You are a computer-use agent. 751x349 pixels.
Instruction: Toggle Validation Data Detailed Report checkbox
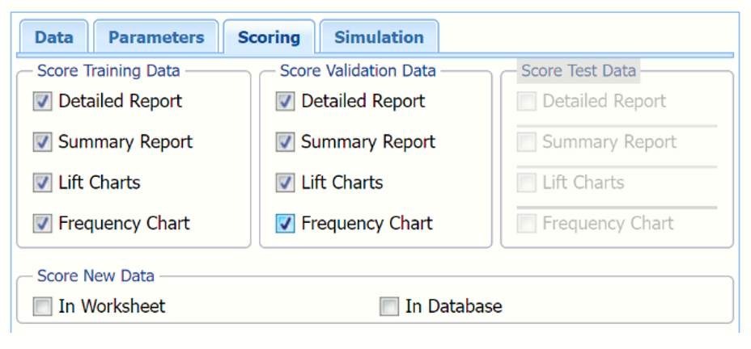click(x=285, y=102)
